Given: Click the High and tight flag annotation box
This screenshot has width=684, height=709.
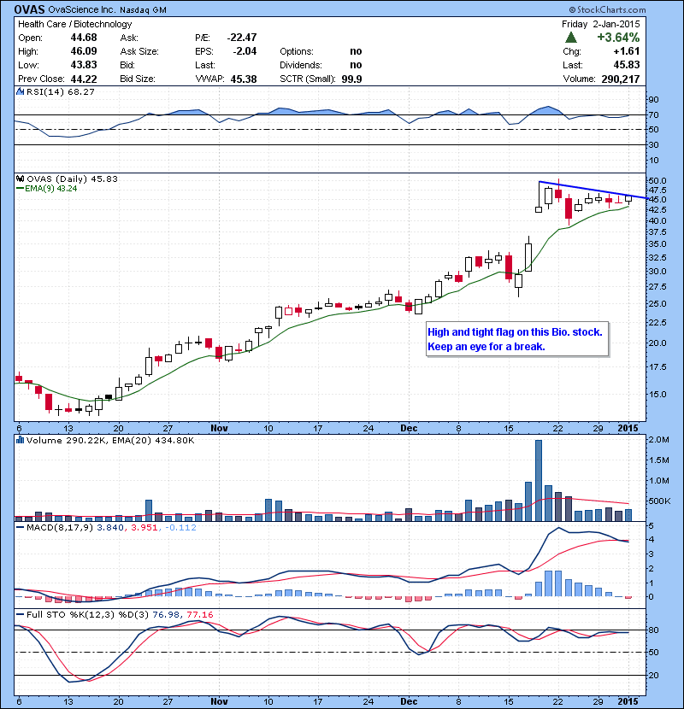Looking at the screenshot, I should [x=517, y=339].
